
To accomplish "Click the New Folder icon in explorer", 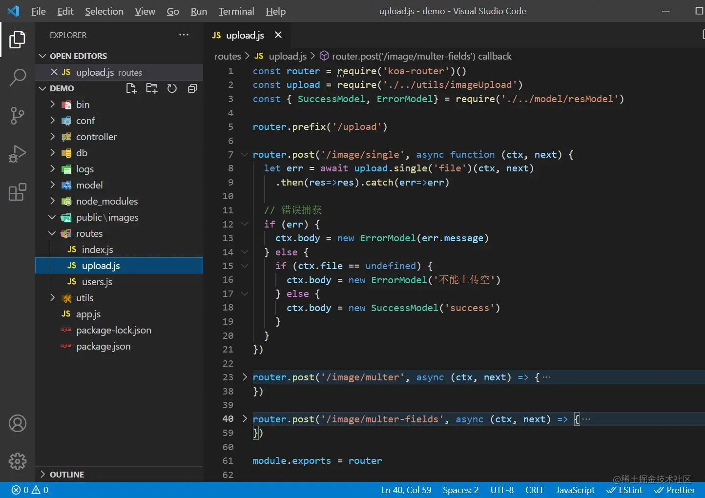I will (152, 88).
